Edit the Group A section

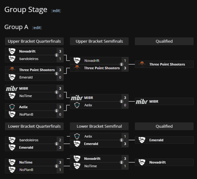coord(37,28)
